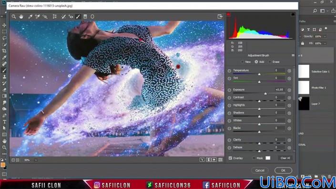
Task: Select the Targeted Adjustment tool
Action: point(45,17)
